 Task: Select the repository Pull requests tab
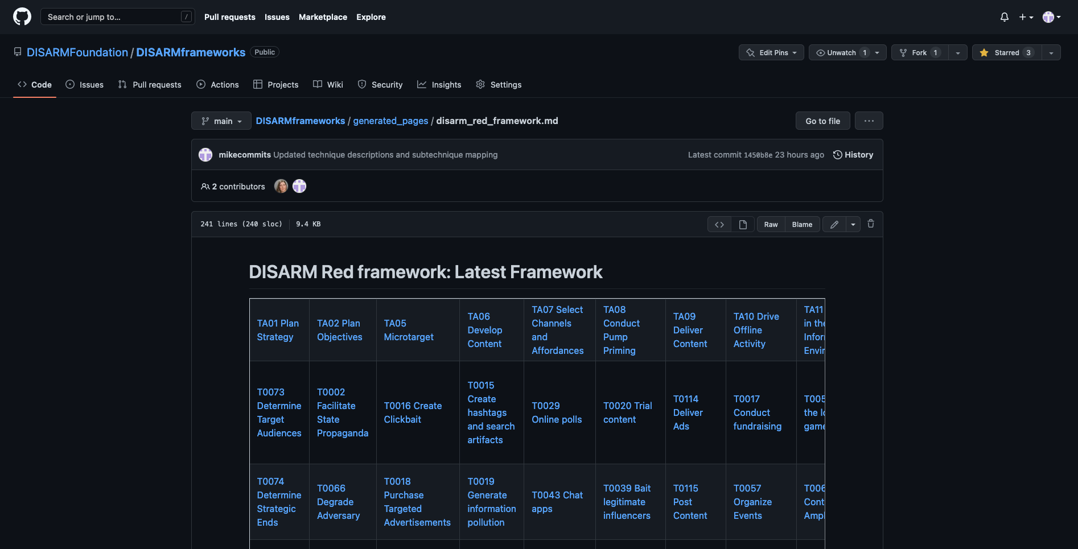[150, 84]
